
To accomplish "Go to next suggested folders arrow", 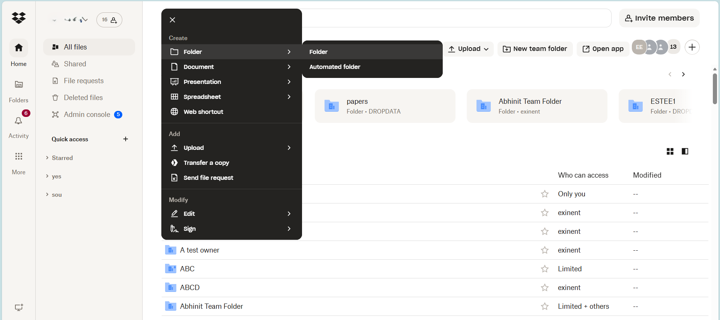I will coord(683,74).
